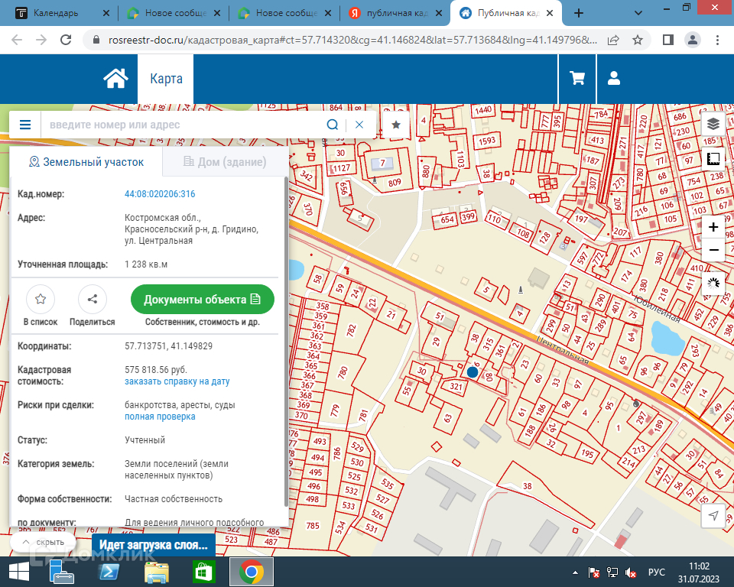Go to the home page icon
This screenshot has width=734, height=587.
115,78
